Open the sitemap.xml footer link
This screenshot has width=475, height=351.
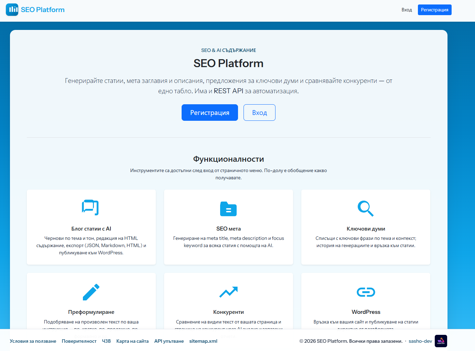203,341
